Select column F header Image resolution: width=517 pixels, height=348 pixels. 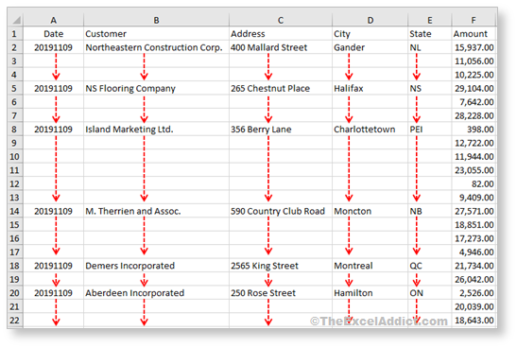(474, 20)
